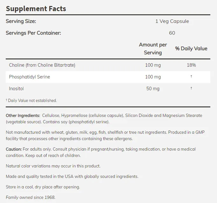Click the dagger symbol in Phosphatidyl Serine row
Viewport: 217px width, 203px height.
click(191, 77)
